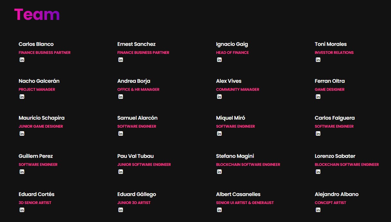Click LinkedIn icon under Carlos Falguera
391x222 pixels.
pyautogui.click(x=318, y=133)
